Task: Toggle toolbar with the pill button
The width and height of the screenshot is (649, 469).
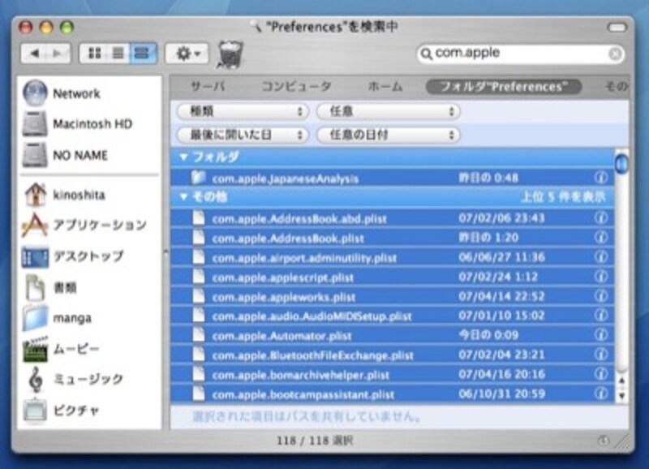Action: pyautogui.click(x=617, y=28)
